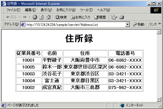Stop page loading with the Stop icon
Image resolution: width=163 pixels, height=109 pixels.
tap(35, 17)
